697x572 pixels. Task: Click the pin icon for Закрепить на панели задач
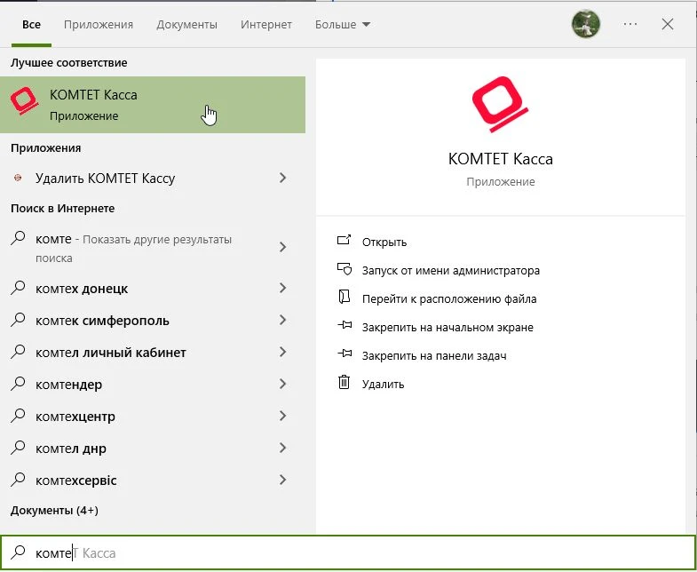[x=344, y=355]
